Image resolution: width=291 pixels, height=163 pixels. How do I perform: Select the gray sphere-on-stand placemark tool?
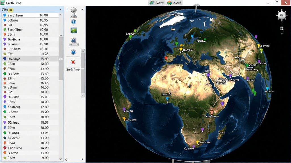tap(74, 13)
